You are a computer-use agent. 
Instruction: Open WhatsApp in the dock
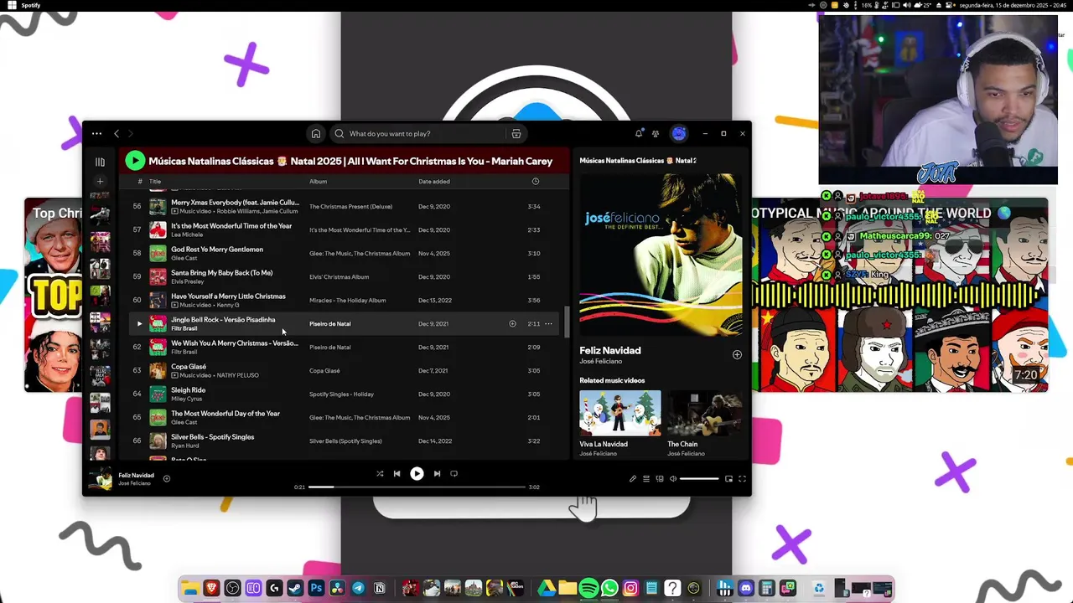tap(609, 589)
